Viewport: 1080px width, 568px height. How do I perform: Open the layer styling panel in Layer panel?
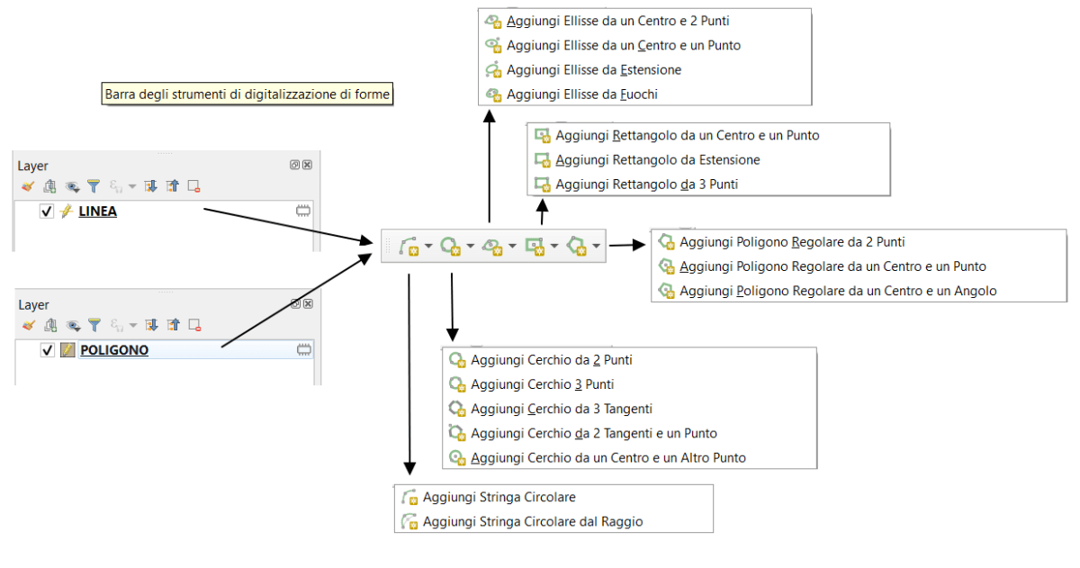point(28,186)
